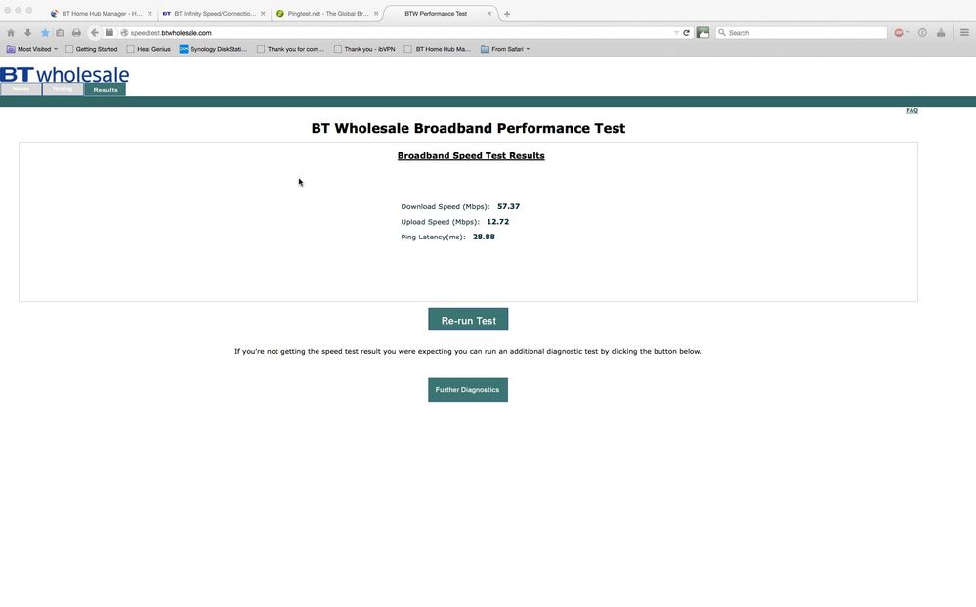Click the Broadband Speed Test Results heading
This screenshot has width=976, height=607.
click(x=471, y=156)
